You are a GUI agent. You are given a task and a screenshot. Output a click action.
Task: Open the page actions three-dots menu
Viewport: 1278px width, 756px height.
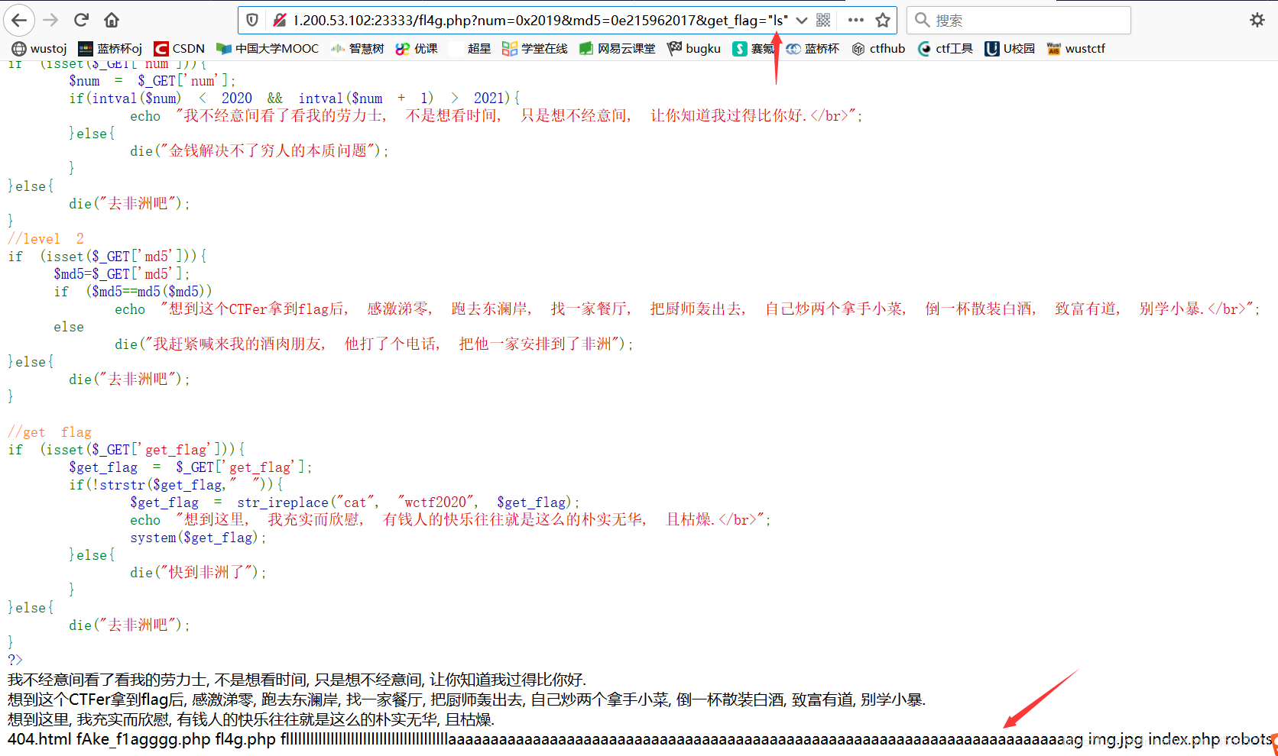[856, 20]
